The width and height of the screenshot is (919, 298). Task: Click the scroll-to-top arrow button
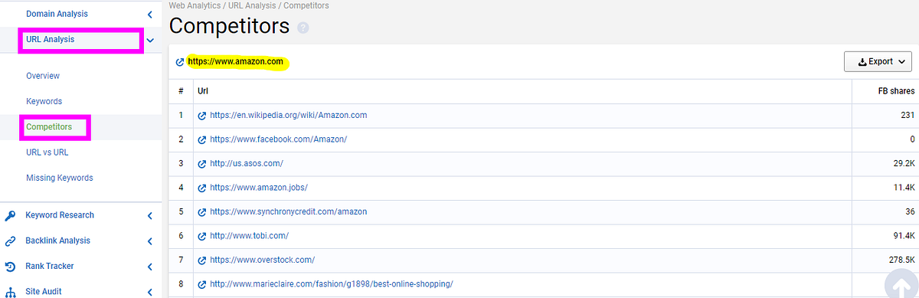[x=902, y=285]
